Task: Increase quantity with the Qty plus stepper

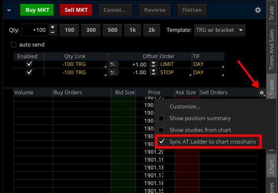Action: [x=52, y=27]
